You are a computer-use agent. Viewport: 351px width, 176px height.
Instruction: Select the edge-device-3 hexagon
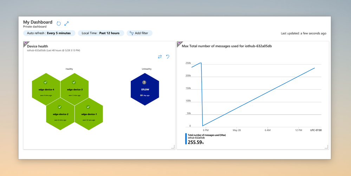74,89
